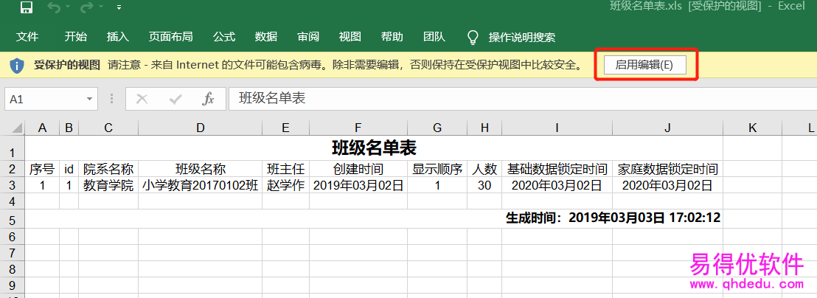Expand the Name Box dropdown arrow

[89, 99]
